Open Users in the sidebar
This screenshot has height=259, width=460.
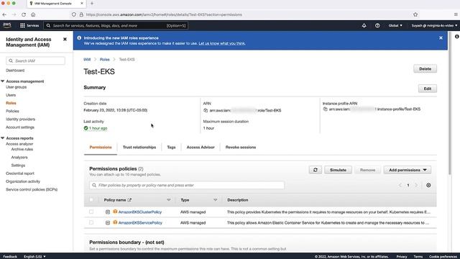point(11,95)
